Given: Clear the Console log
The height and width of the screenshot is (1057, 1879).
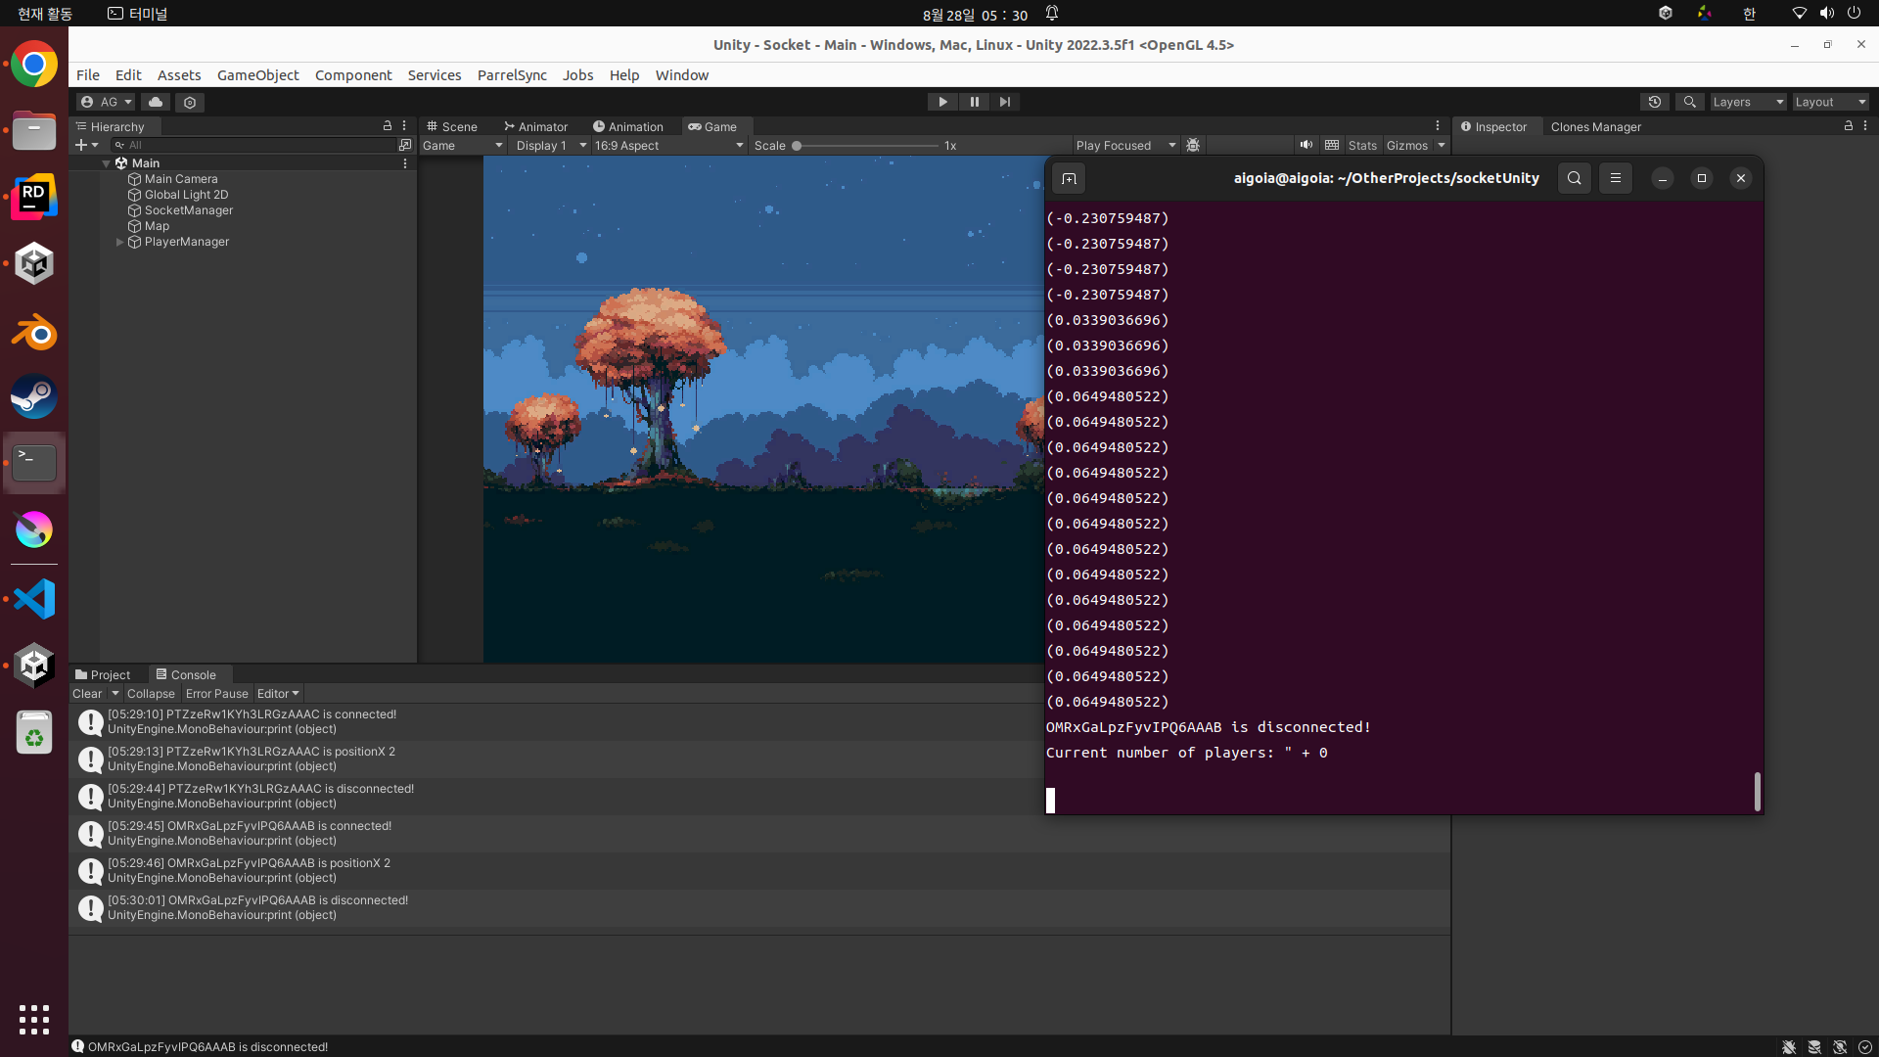Looking at the screenshot, I should pos(87,693).
